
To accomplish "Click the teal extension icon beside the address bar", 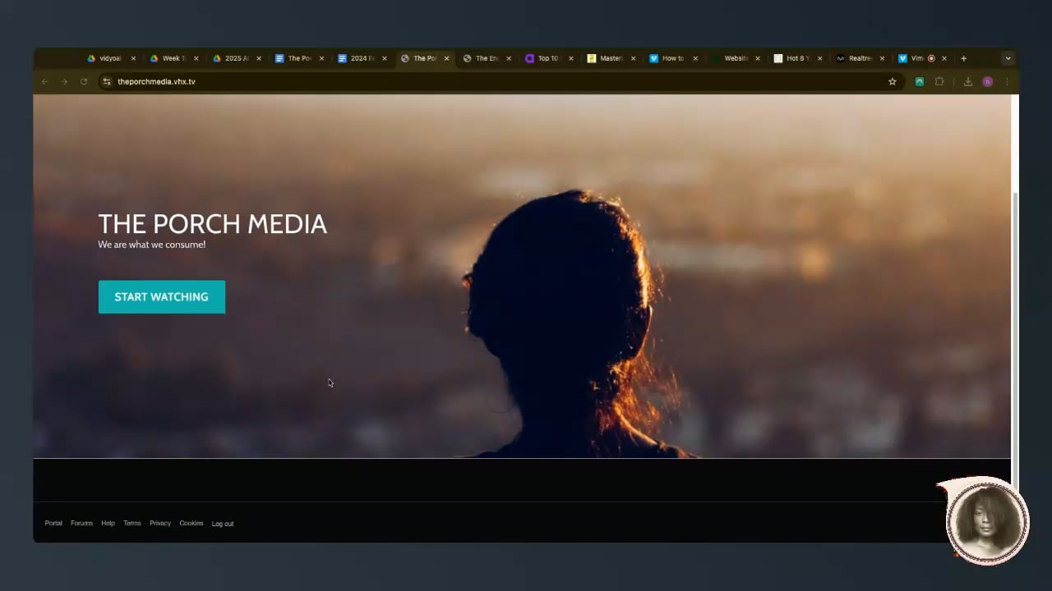I will [x=919, y=81].
